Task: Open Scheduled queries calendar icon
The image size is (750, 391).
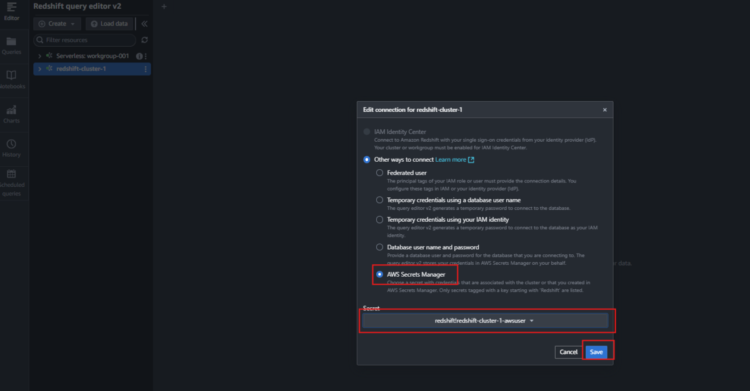Action: tap(11, 174)
